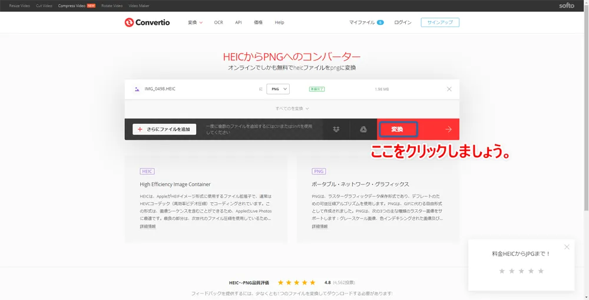The image size is (589, 300).
Task: Click the PNG format tag above description
Action: tap(319, 172)
